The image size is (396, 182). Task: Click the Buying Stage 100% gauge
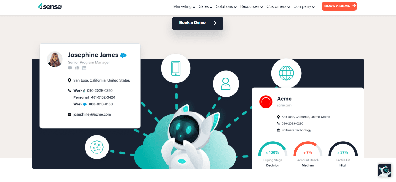pos(273,149)
